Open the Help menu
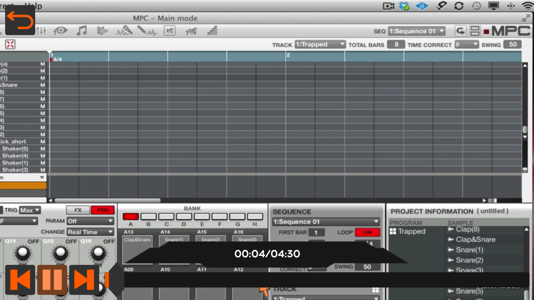The width and height of the screenshot is (534, 300). [x=33, y=6]
